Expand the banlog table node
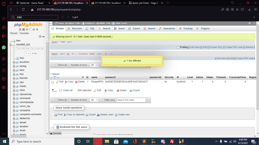Viewport: 259px width, 145px height. click(x=14, y=66)
